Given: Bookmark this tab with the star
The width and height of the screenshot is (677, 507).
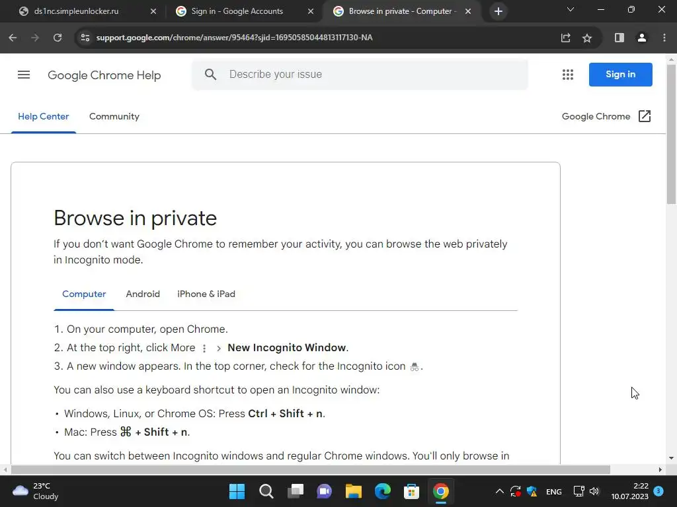Looking at the screenshot, I should [x=587, y=38].
